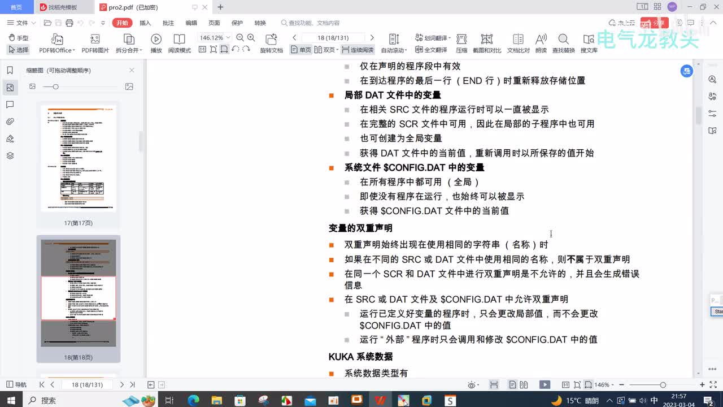
Task: Switch to single page in status bar
Action: point(512,384)
